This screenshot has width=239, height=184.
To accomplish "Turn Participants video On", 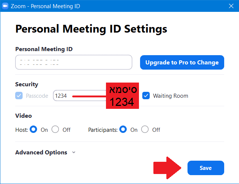I will coord(123,130).
